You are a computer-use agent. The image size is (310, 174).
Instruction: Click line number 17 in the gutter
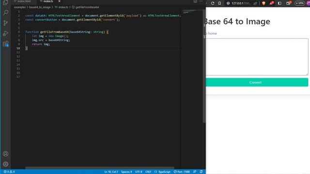tap(18, 77)
